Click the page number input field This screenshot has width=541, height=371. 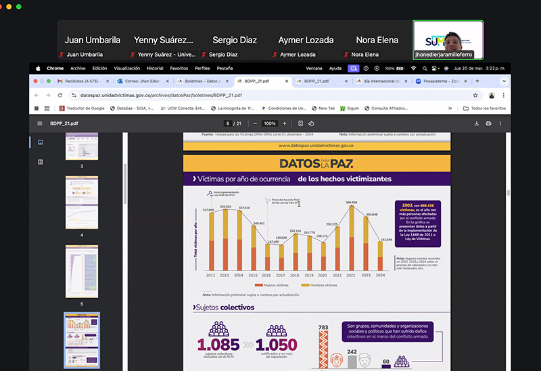(229, 123)
